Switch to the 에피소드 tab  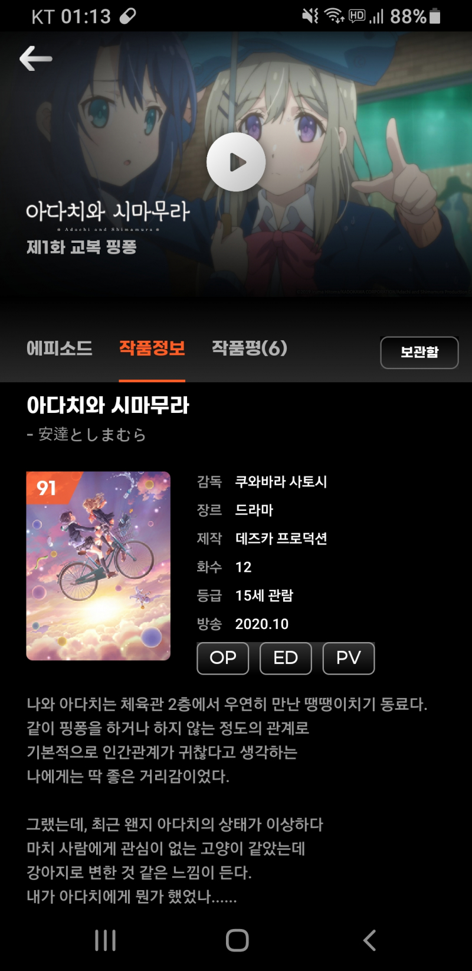point(59,348)
